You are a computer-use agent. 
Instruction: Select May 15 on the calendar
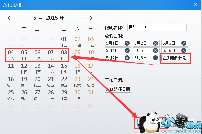coord(64,68)
